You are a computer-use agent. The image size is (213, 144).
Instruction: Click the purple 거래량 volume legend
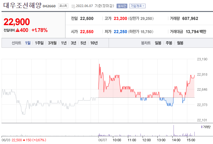[x=206, y=127]
